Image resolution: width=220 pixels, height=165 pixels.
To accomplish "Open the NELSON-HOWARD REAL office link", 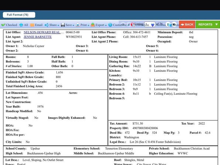I will (44, 32).
